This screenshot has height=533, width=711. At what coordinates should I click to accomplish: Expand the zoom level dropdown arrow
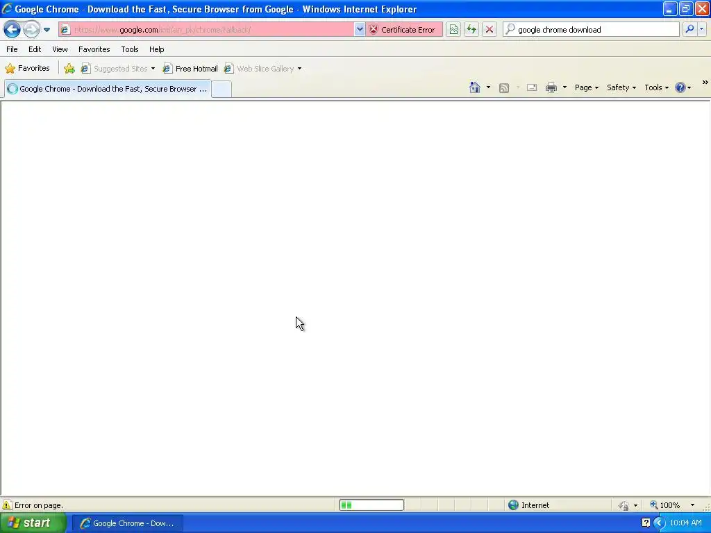[x=692, y=505]
